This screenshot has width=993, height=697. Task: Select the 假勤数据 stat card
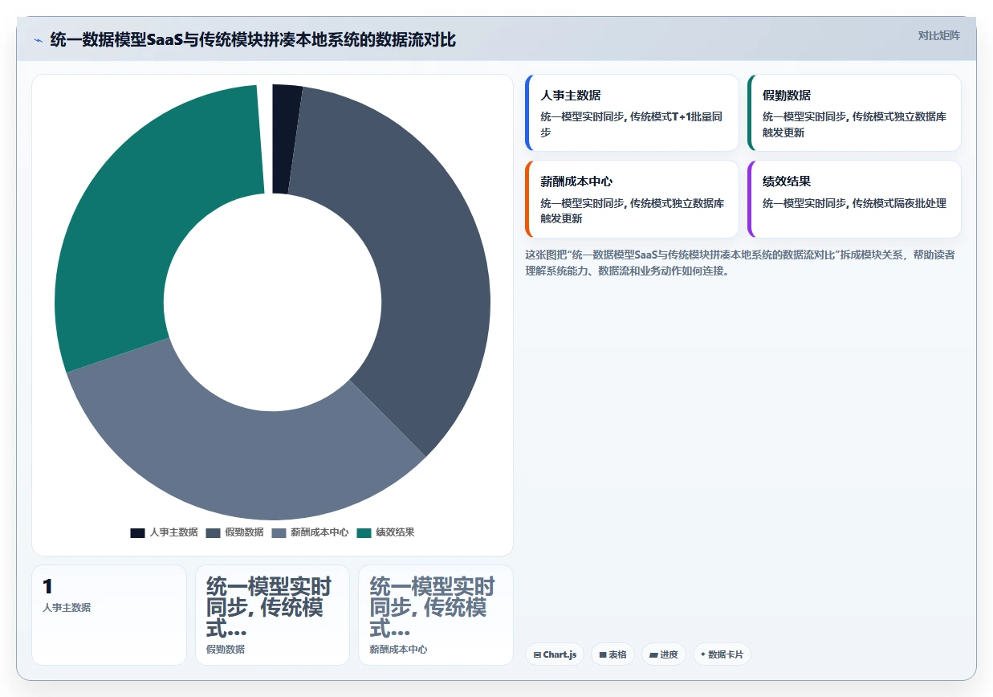[272, 615]
